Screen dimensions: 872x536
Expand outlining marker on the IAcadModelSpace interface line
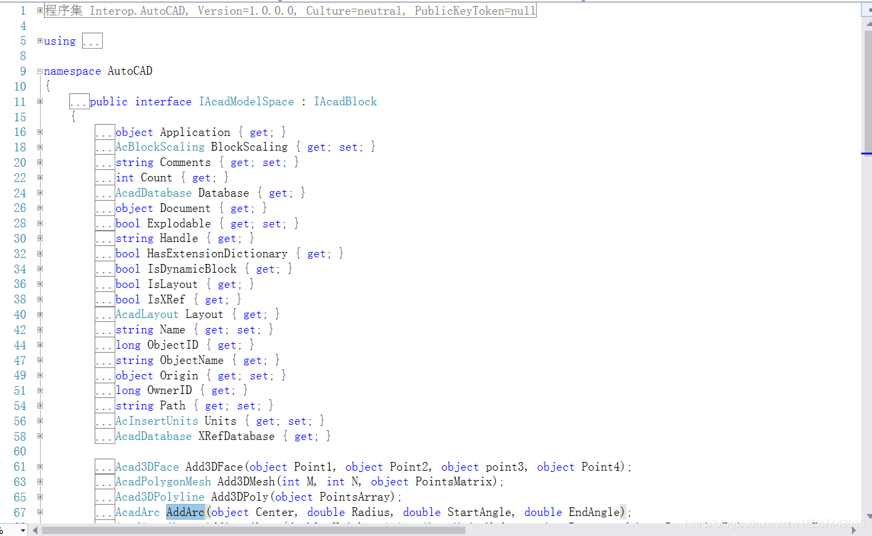[40, 101]
